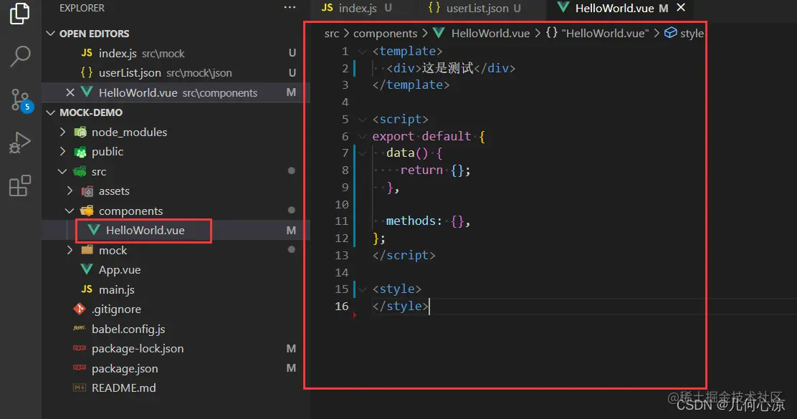
Task: Expand the assets folder
Action: (70, 191)
